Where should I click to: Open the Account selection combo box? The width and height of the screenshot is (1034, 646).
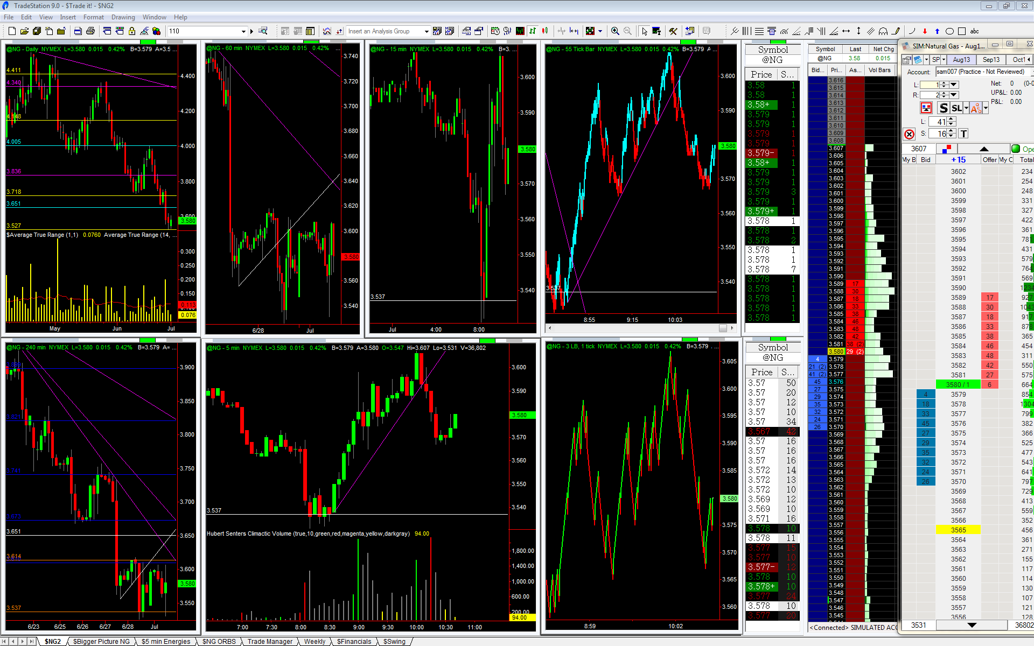coord(983,72)
